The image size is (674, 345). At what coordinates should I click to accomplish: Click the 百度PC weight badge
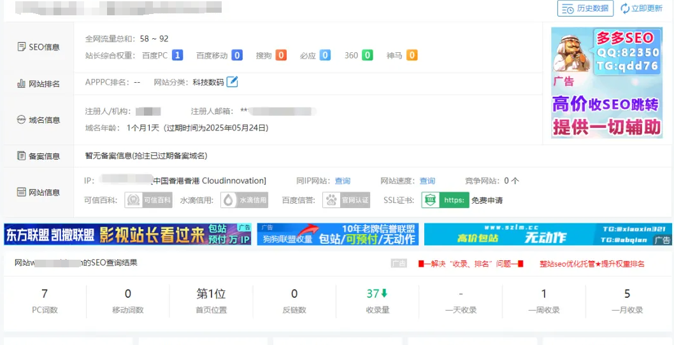[x=178, y=55]
